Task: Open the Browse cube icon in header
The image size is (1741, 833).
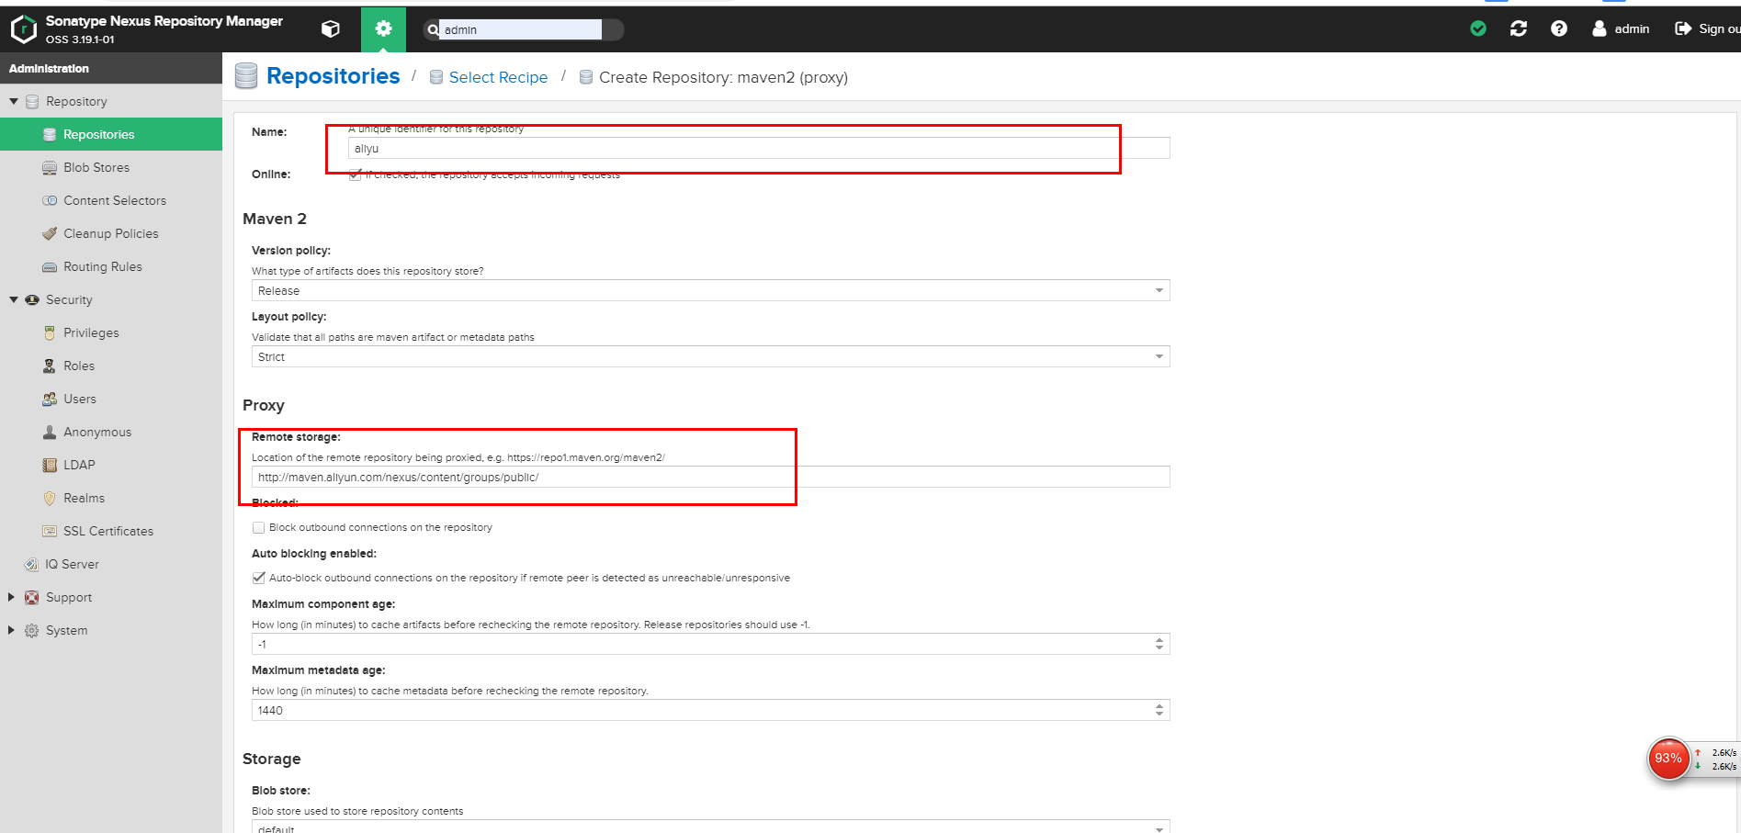Action: point(331,29)
